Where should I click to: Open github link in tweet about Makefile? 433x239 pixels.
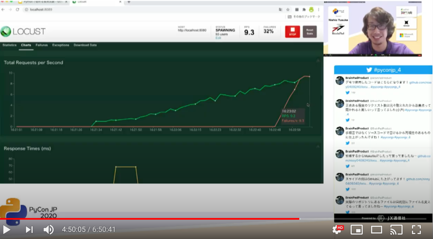pyautogui.click(x=424, y=156)
